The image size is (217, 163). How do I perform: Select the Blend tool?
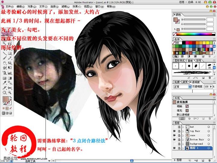(x=10, y=83)
